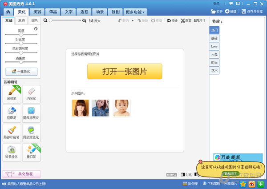Choose the 抠图笔 cutout tool
This screenshot has width=267, height=189.
[x=12, y=113]
